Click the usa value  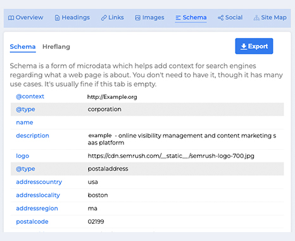92,182
